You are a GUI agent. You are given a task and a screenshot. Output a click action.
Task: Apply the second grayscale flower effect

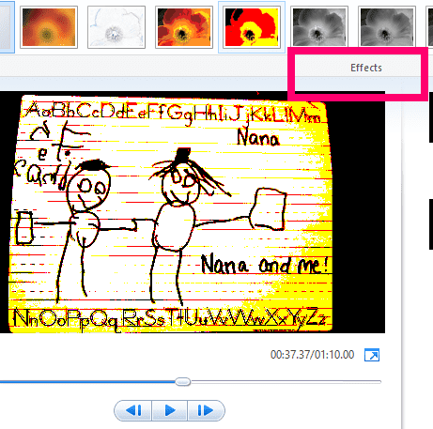tap(387, 27)
